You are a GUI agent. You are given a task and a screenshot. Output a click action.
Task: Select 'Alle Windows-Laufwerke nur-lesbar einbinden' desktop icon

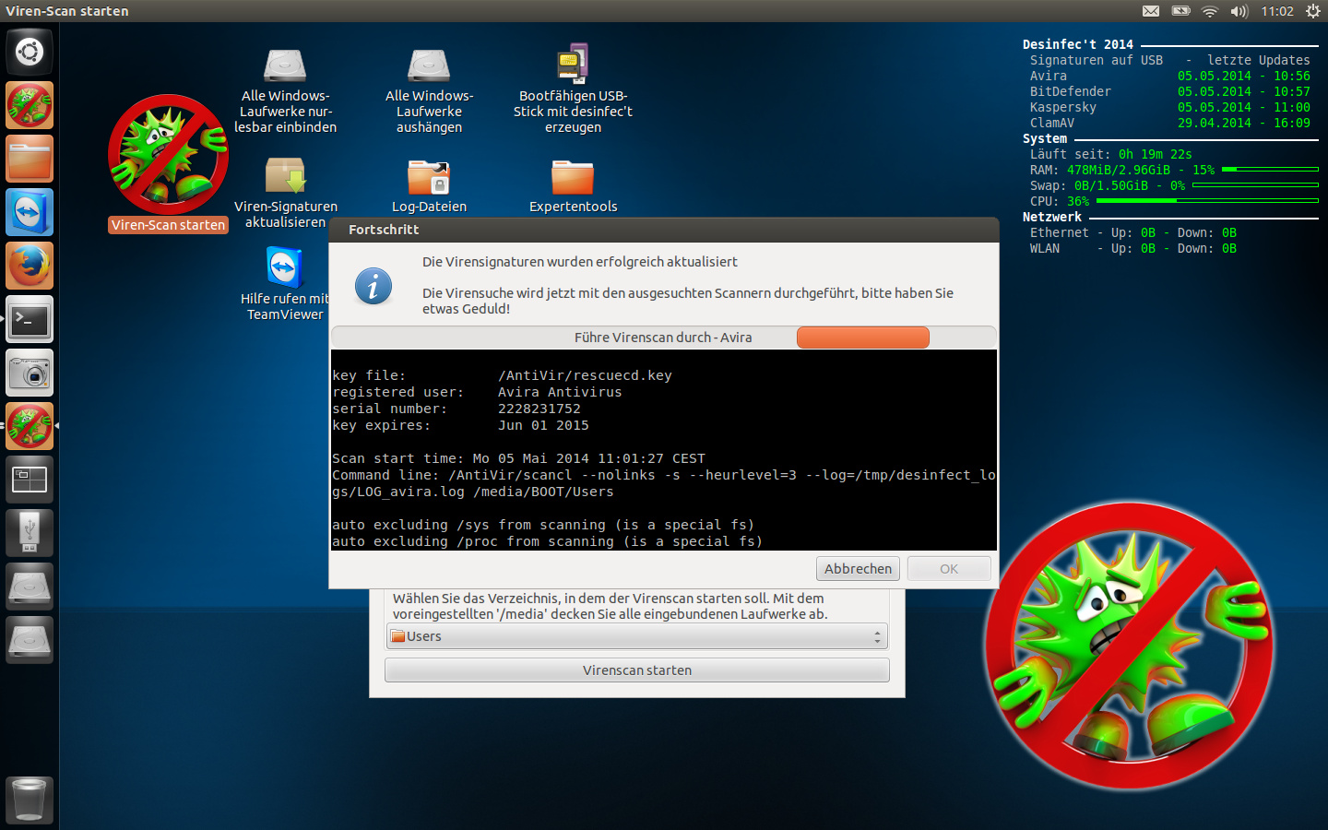point(285,90)
